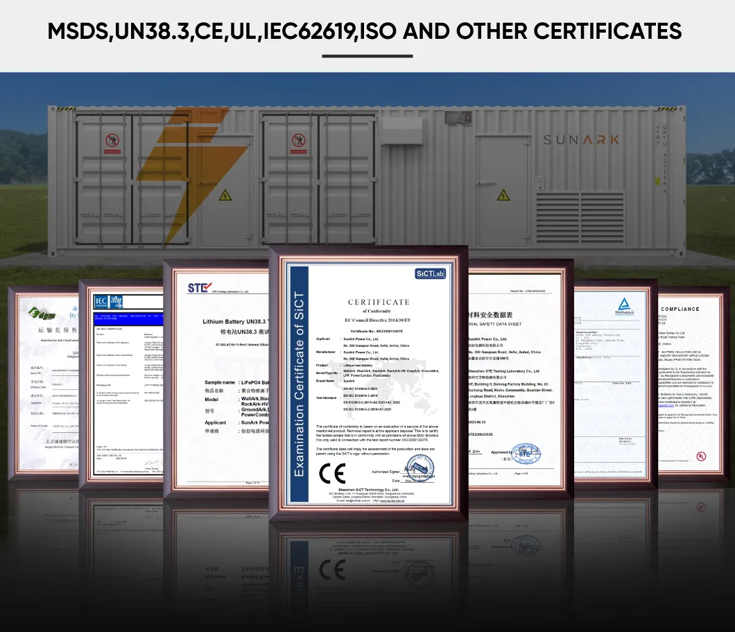Click the vertical 'Examination Certificate of SiCT' banner
735x632 pixels.
click(x=299, y=384)
